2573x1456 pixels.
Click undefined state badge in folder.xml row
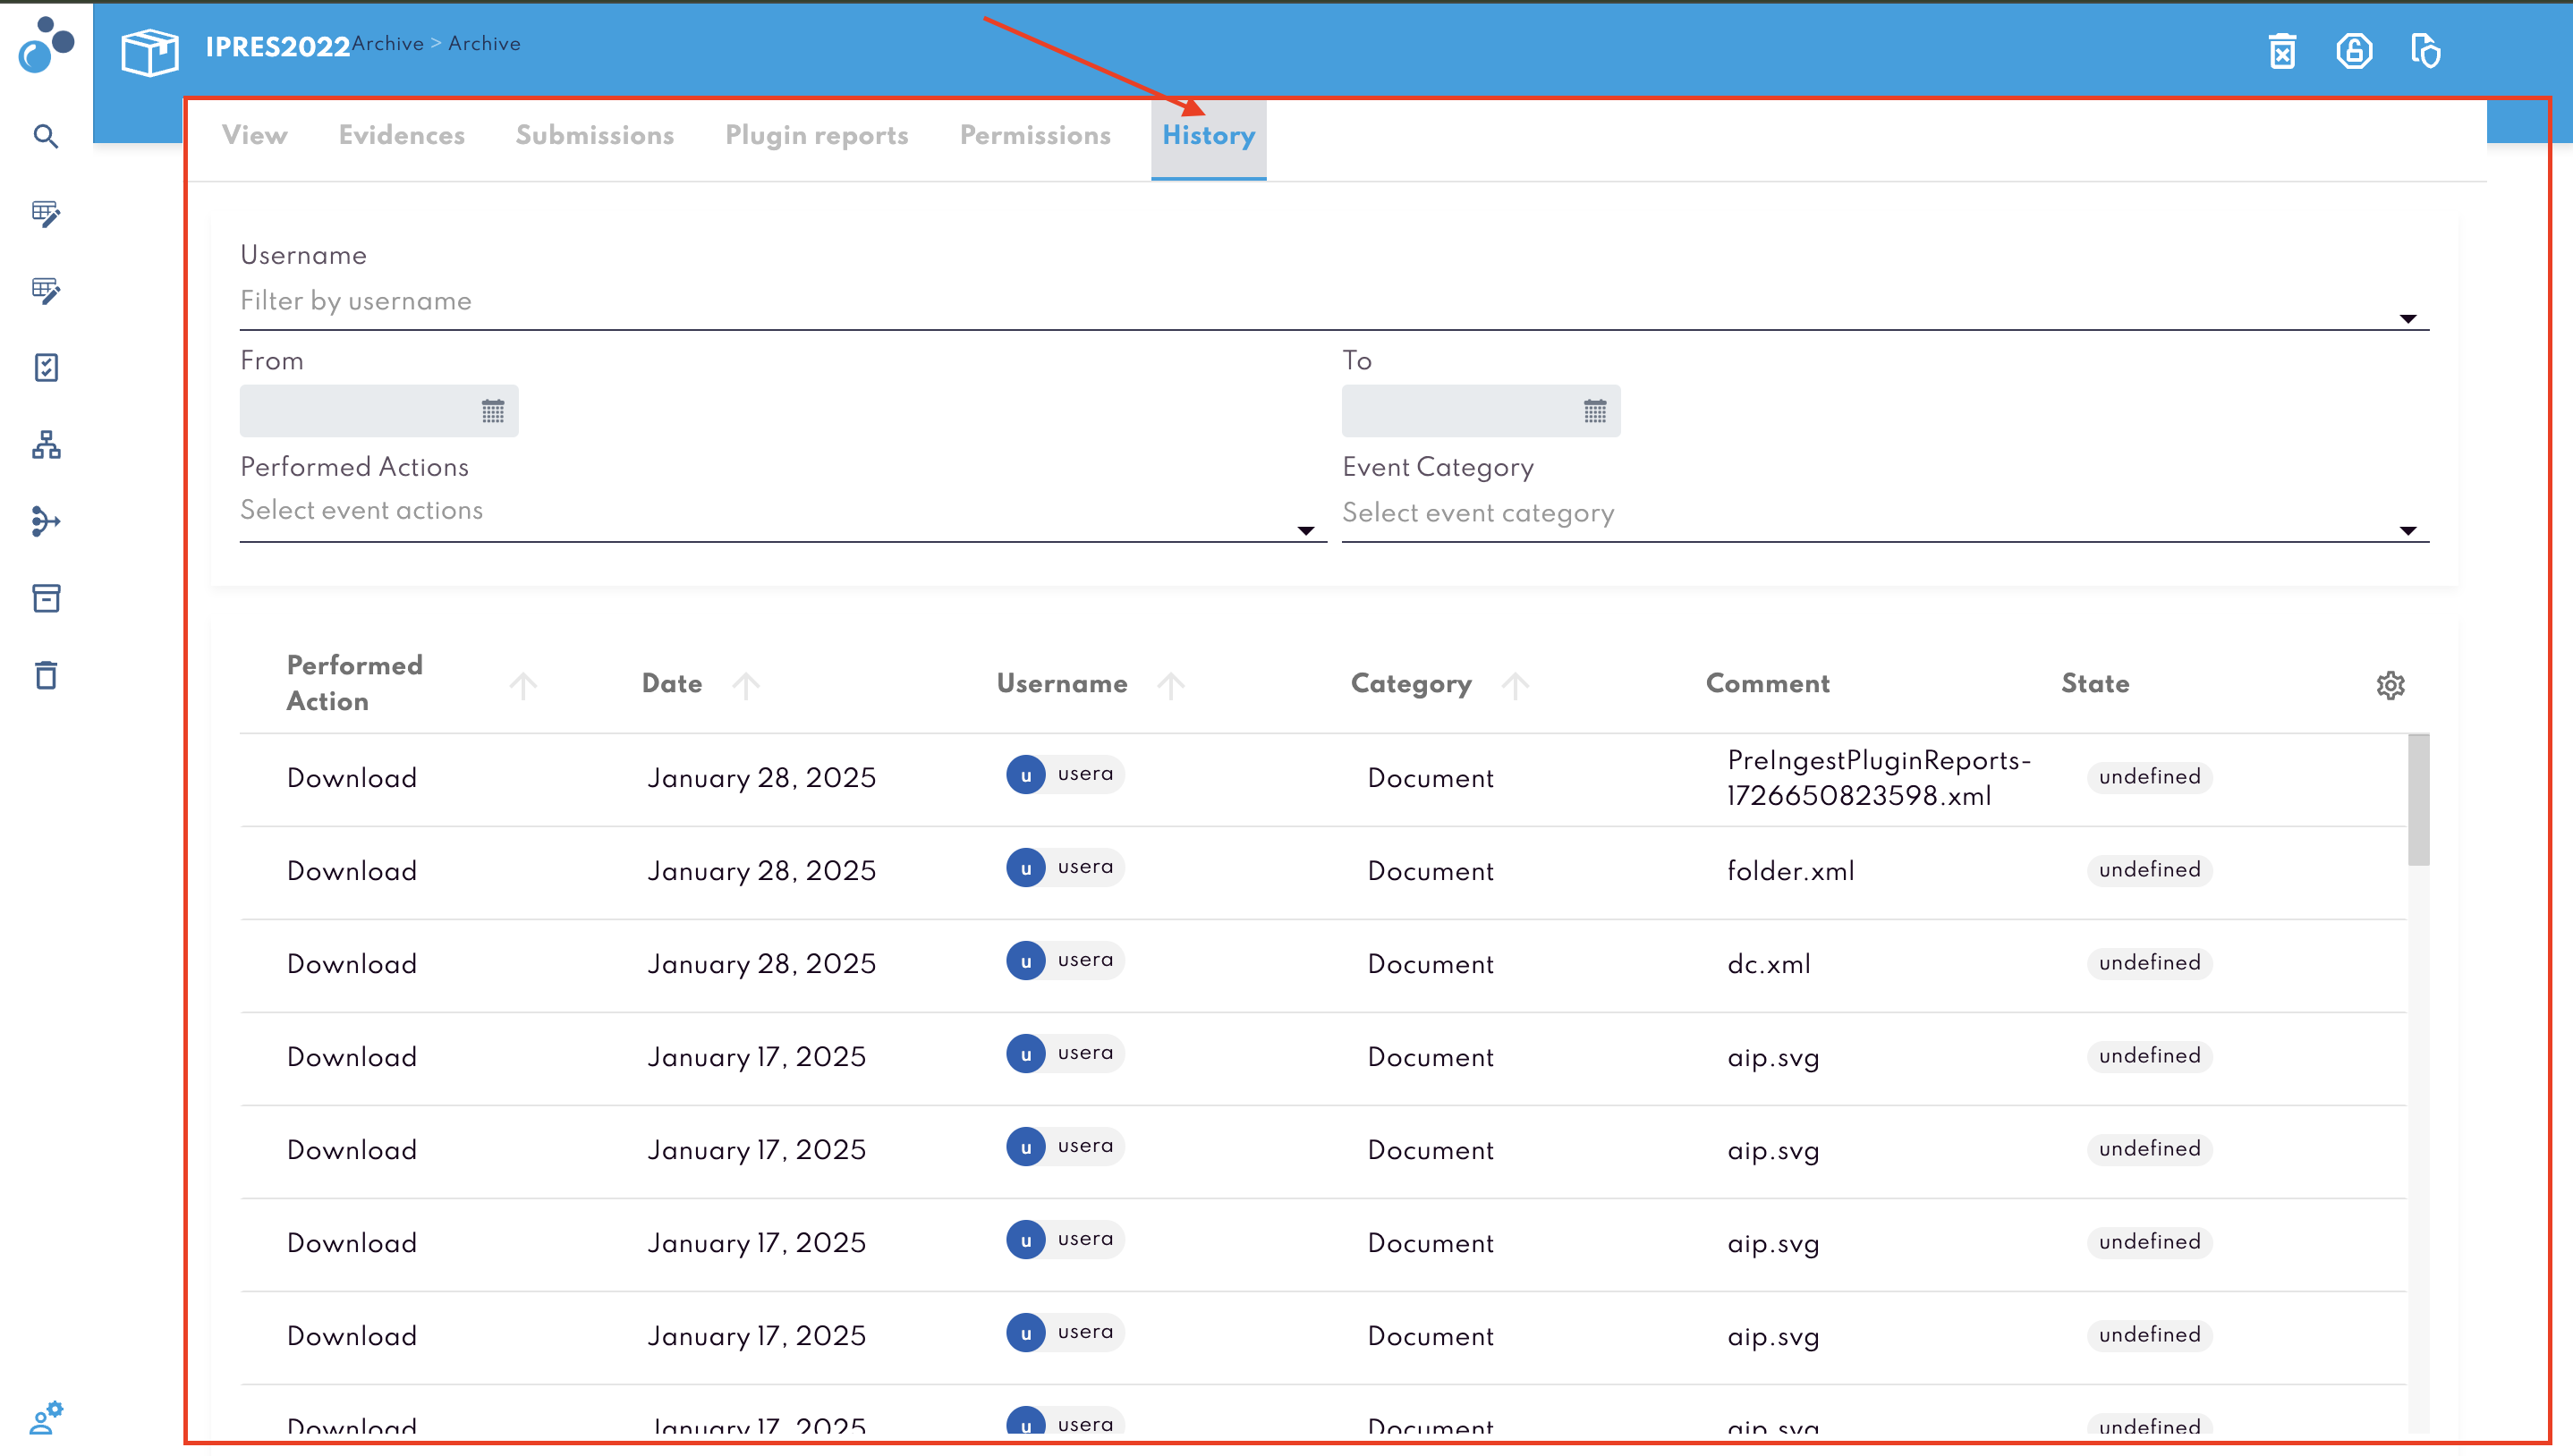pos(2150,870)
